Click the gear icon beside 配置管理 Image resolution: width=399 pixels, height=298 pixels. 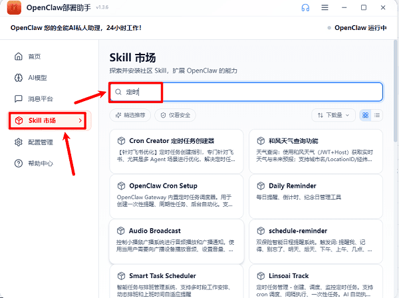19,142
